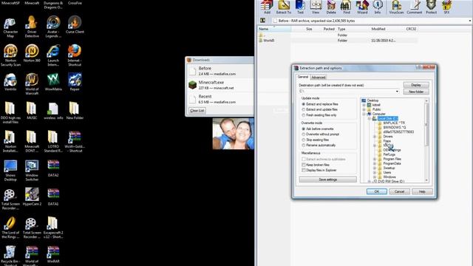The height and width of the screenshot is (266, 473).
Task: Click the Delete toolbar icon in WinRAR
Action: point(331,7)
